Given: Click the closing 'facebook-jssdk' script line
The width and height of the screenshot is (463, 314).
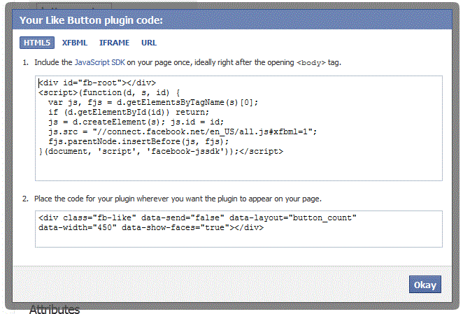Looking at the screenshot, I should [161, 151].
